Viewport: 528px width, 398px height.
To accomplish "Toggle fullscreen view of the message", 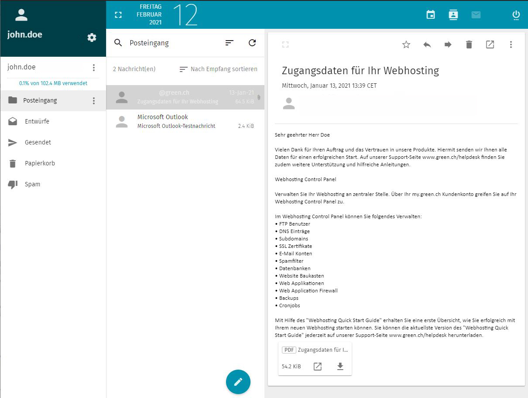I will (285, 44).
